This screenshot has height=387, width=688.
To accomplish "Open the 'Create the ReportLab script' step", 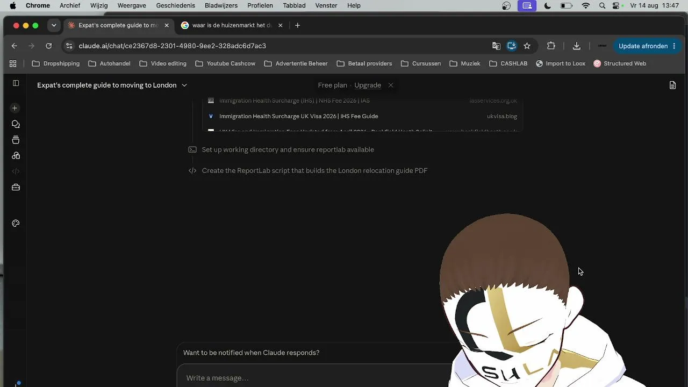I will 314,170.
